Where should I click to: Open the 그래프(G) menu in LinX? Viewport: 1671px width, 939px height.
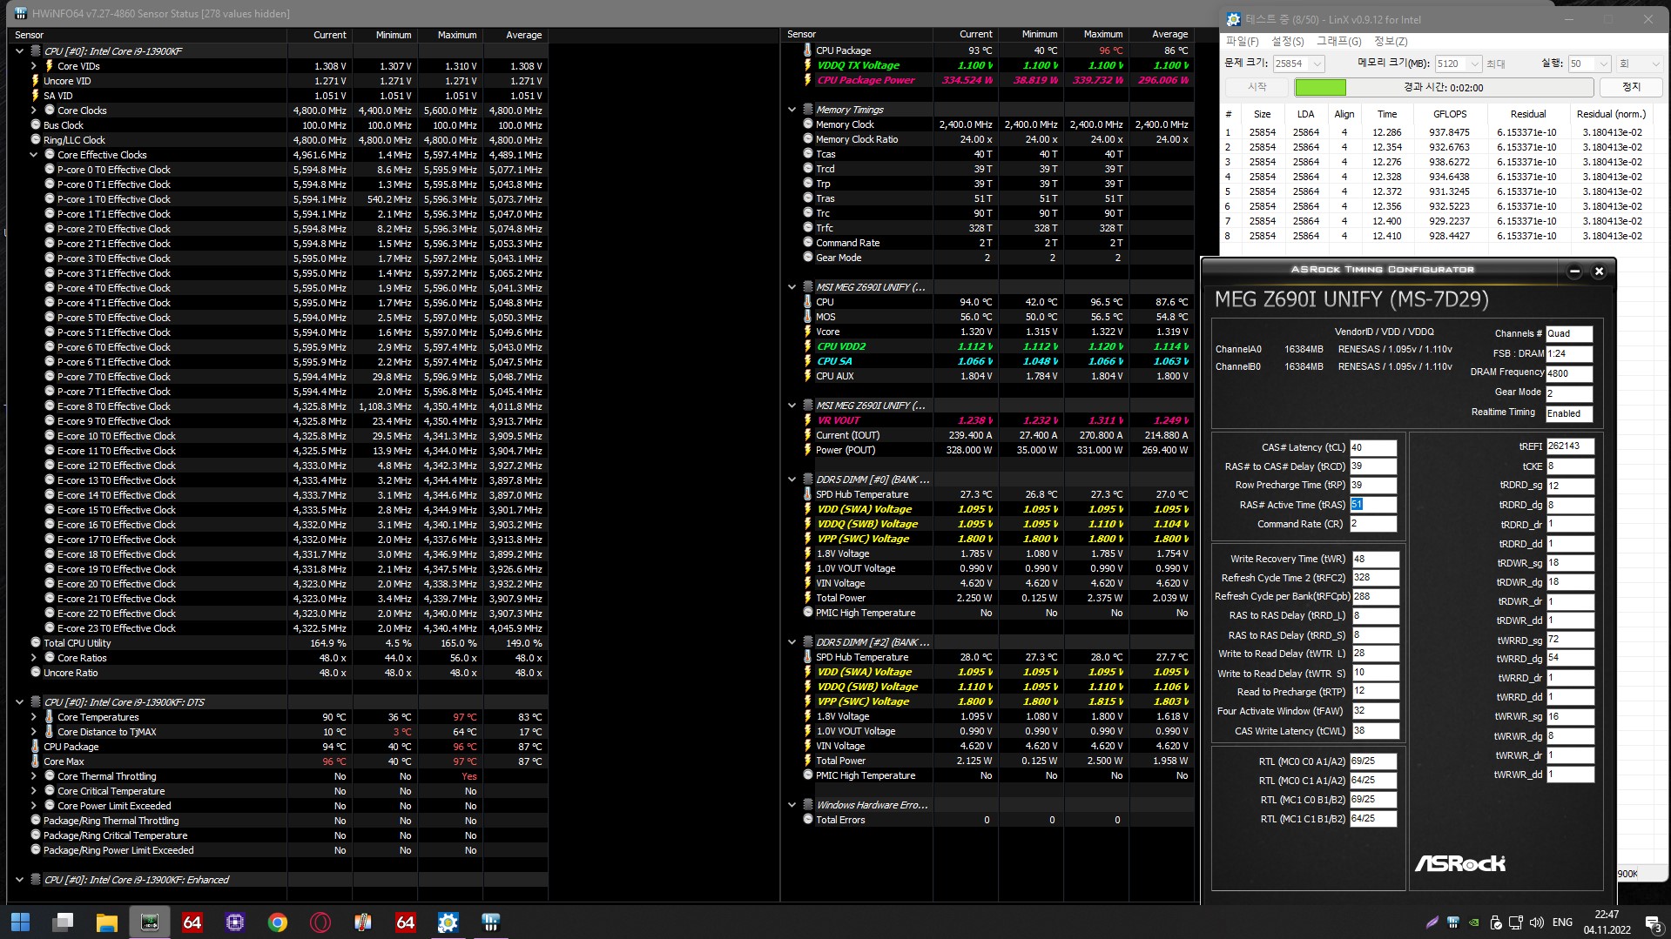pos(1338,42)
